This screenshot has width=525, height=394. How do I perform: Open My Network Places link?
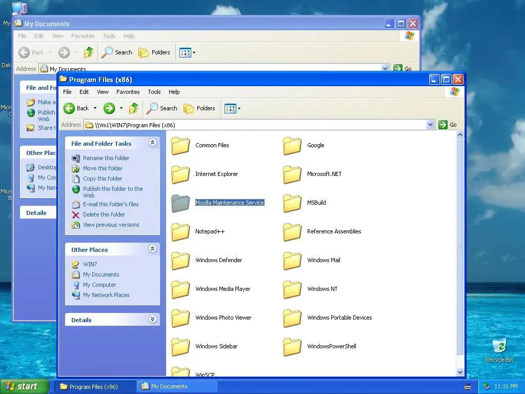pos(106,295)
